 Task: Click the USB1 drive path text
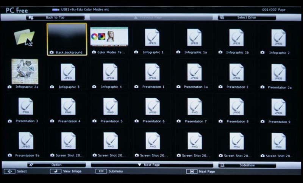(85, 9)
